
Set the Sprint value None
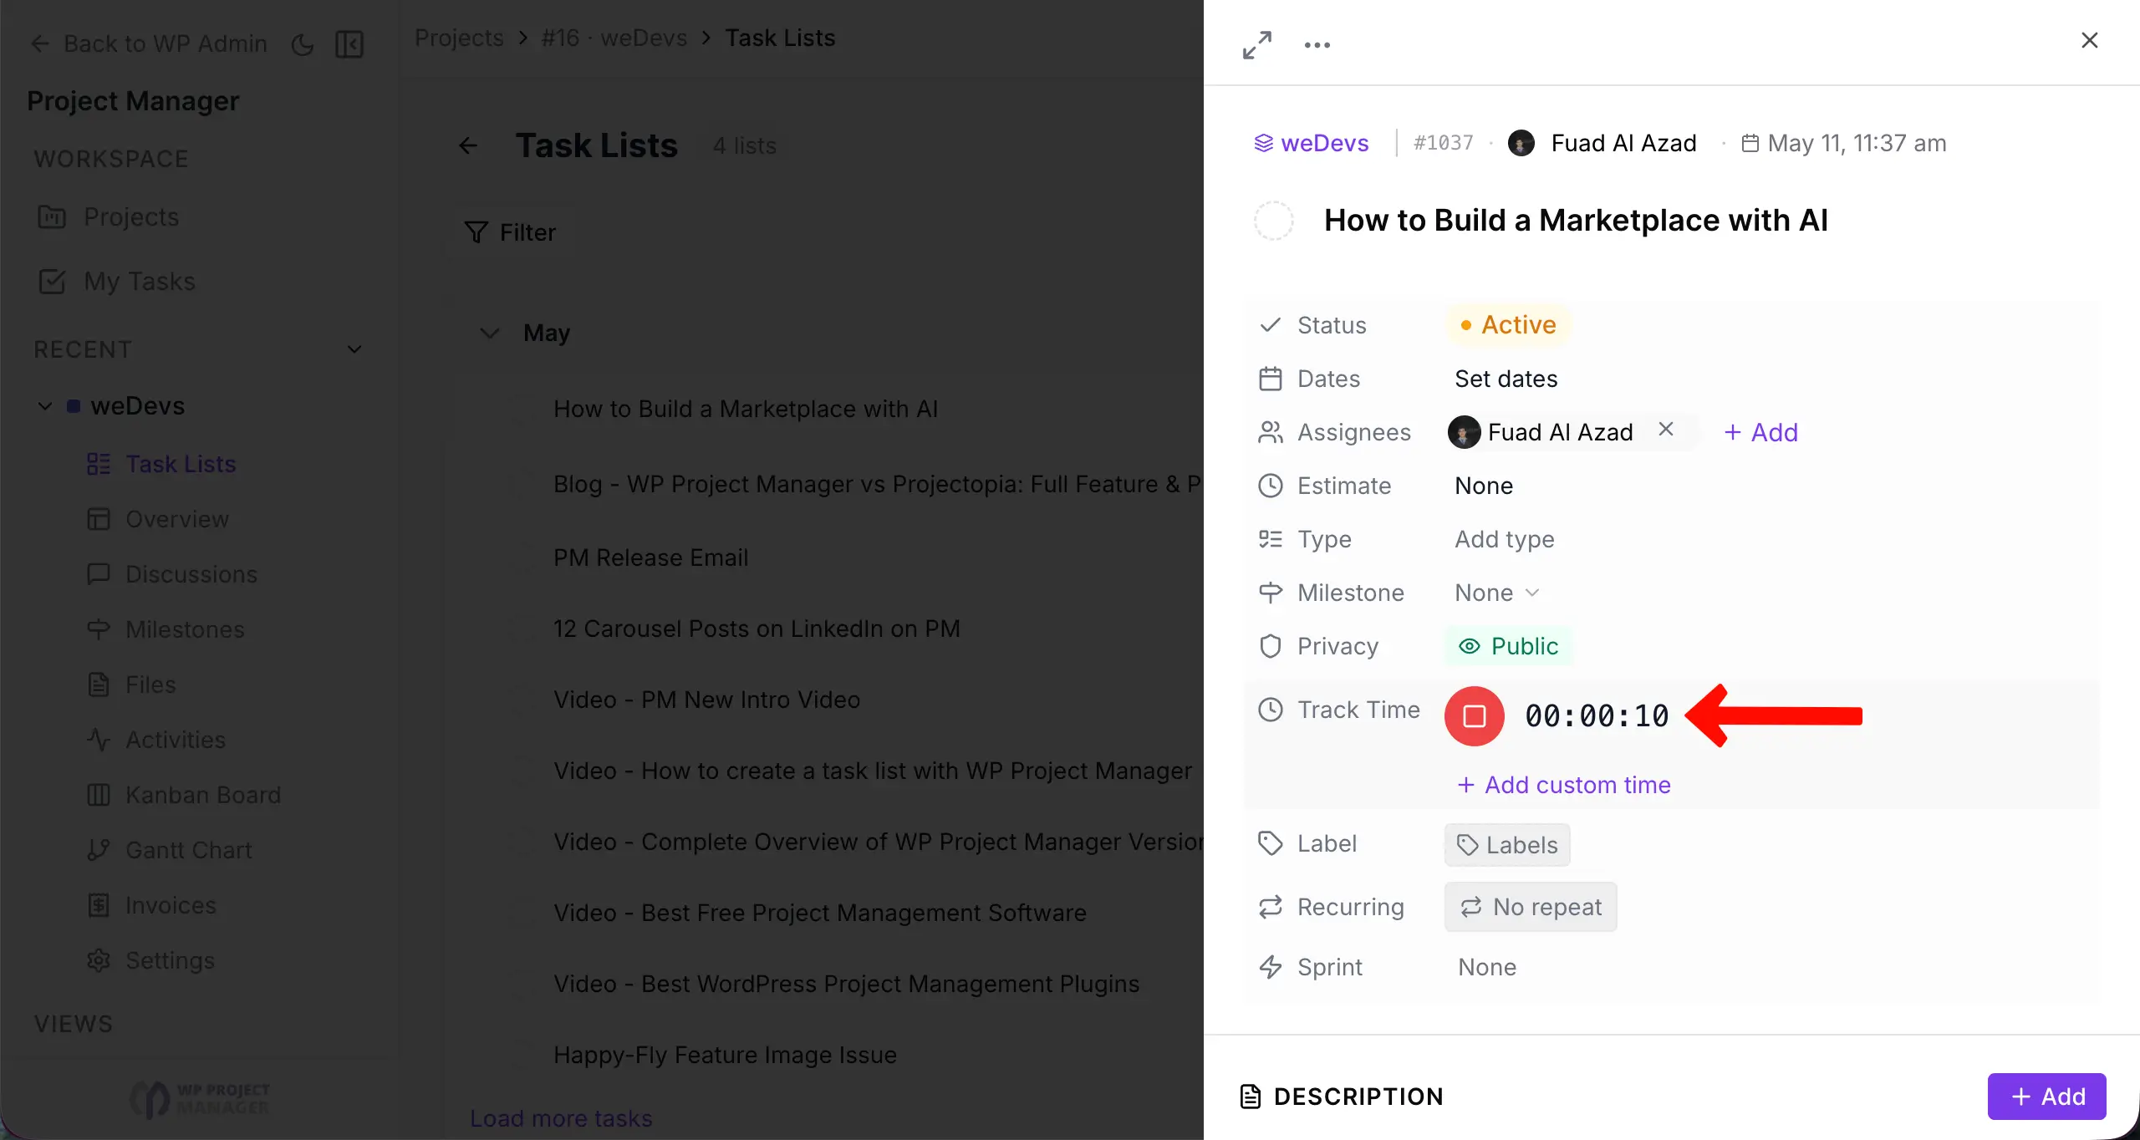point(1487,967)
